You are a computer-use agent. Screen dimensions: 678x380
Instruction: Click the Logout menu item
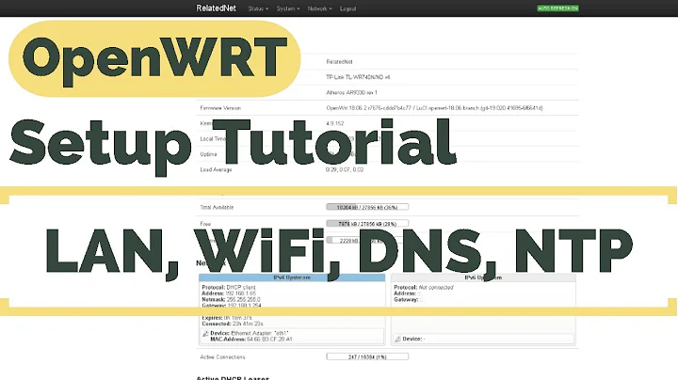pyautogui.click(x=347, y=8)
